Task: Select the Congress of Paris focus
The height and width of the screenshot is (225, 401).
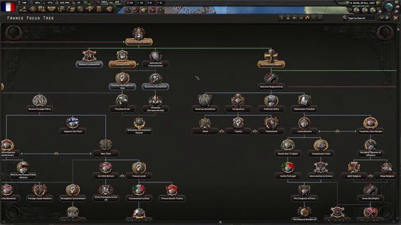Action: click(x=305, y=193)
